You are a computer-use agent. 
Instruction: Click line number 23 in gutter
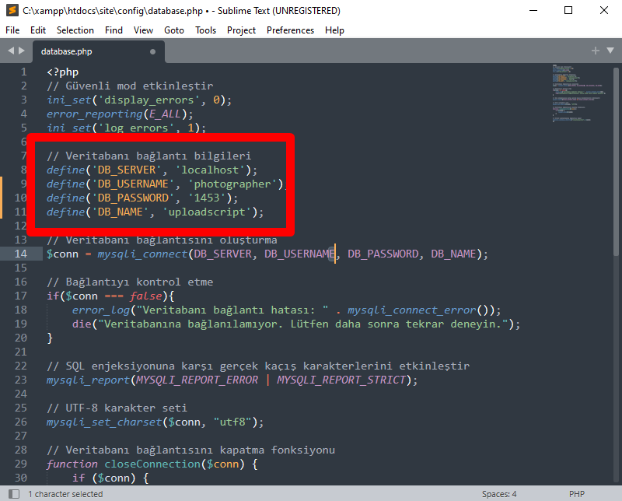pos(21,380)
